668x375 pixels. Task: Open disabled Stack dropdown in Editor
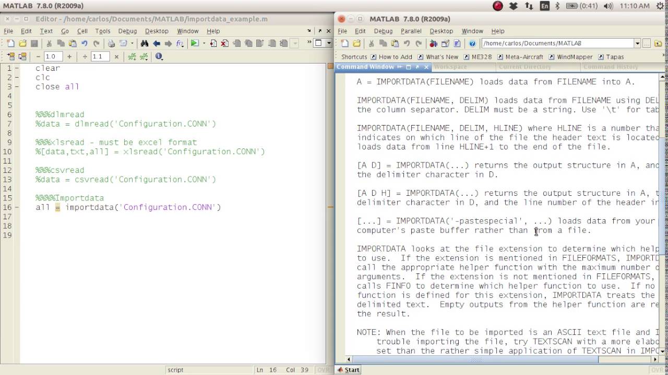(294, 43)
